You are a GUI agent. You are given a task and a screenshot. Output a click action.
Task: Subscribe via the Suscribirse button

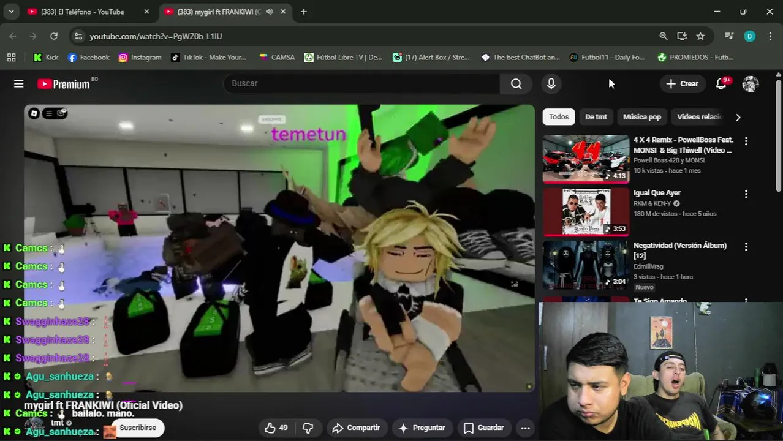click(138, 428)
